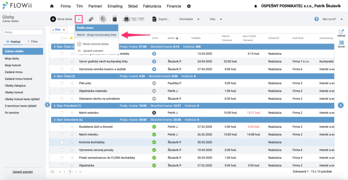Image resolution: width=348 pixels, height=180 pixels.
Task: Open the Hromadne dropdown
Action: [x=189, y=19]
